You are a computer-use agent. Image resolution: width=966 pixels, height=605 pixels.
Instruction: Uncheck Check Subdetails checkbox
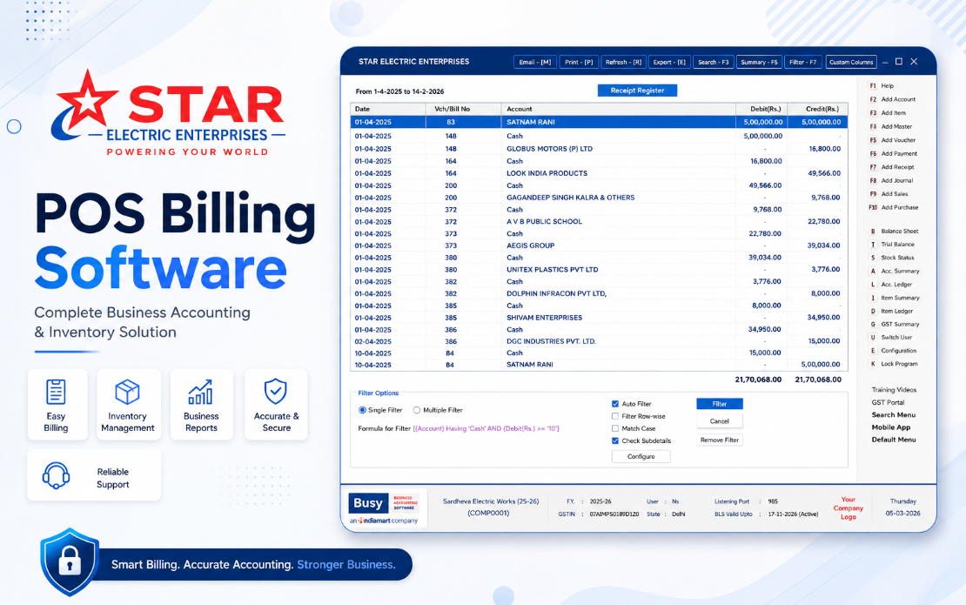point(614,441)
